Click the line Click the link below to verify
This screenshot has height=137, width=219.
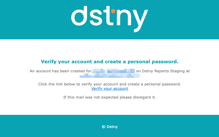[109, 84]
